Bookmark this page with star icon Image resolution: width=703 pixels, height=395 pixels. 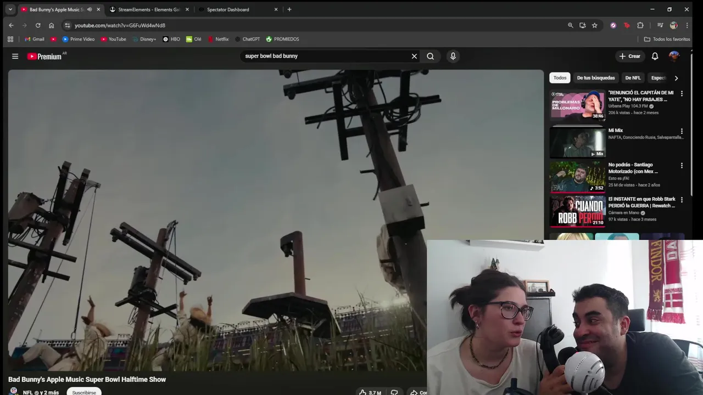click(x=594, y=25)
